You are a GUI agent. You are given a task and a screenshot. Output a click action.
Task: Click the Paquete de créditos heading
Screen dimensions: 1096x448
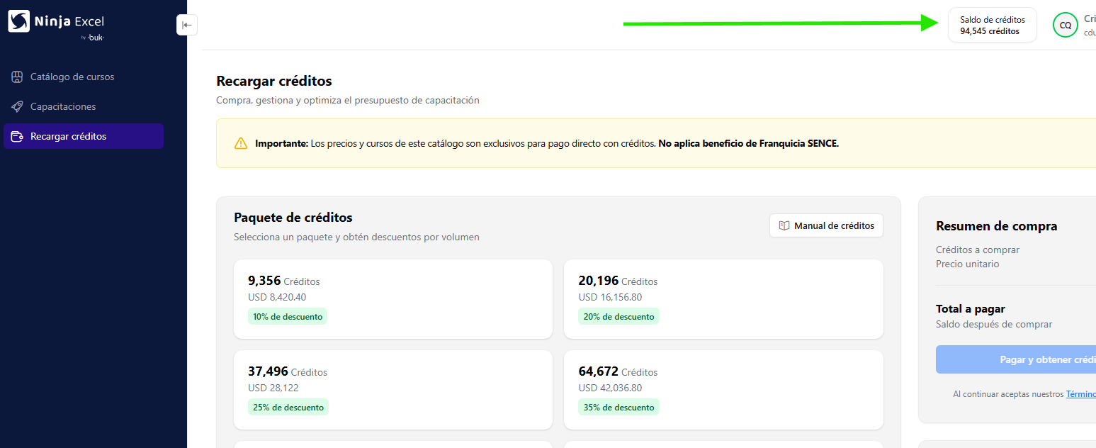(x=293, y=218)
